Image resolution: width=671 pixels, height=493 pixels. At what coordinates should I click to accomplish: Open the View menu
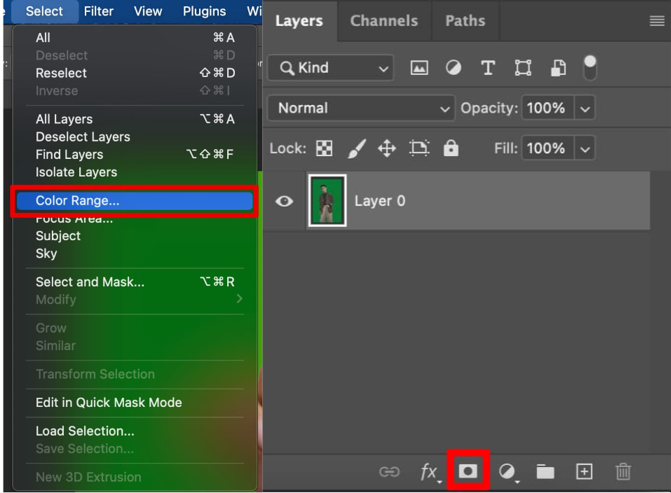point(147,11)
